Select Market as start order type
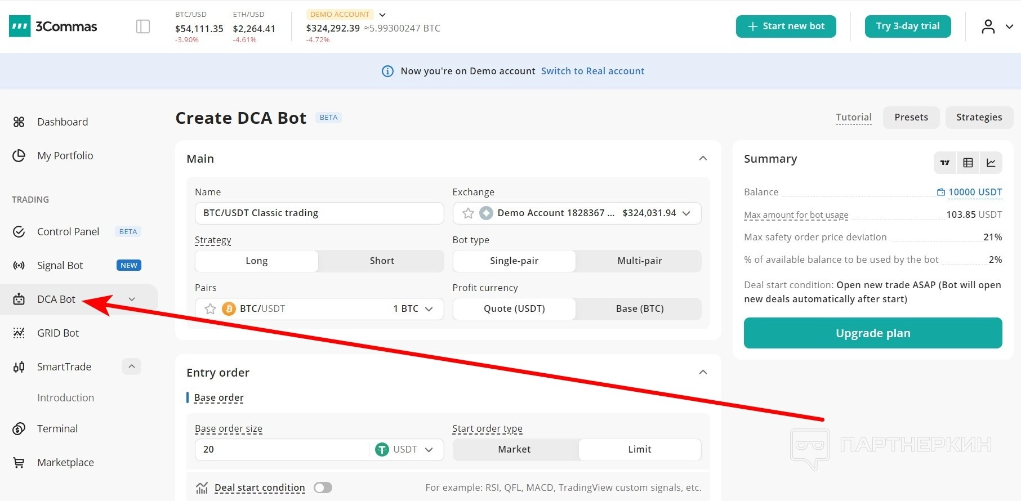1021x501 pixels. click(x=514, y=449)
